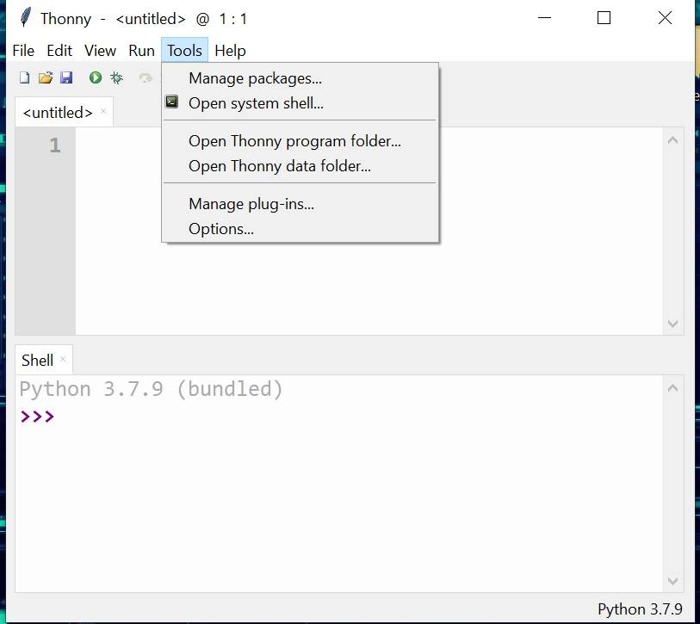700x624 pixels.
Task: Click the Debug bug icon
Action: tap(116, 77)
